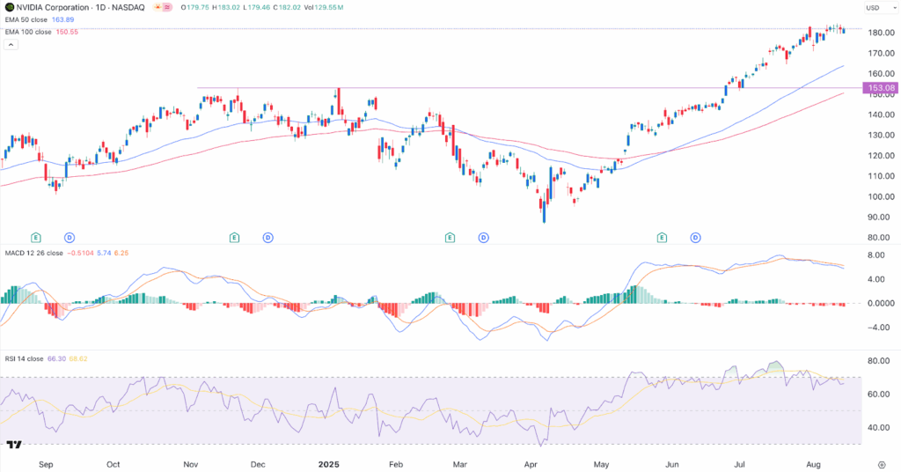Click the MACD signal value 6.25
901x472 pixels.
(121, 253)
